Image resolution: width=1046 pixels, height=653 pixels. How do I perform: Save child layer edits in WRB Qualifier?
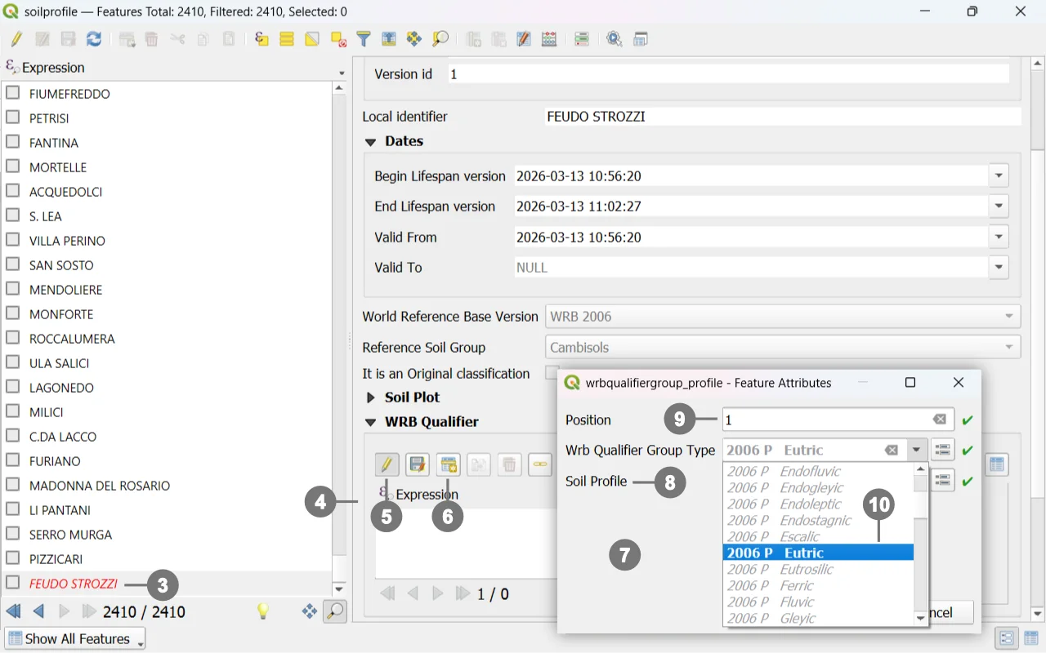click(x=418, y=465)
